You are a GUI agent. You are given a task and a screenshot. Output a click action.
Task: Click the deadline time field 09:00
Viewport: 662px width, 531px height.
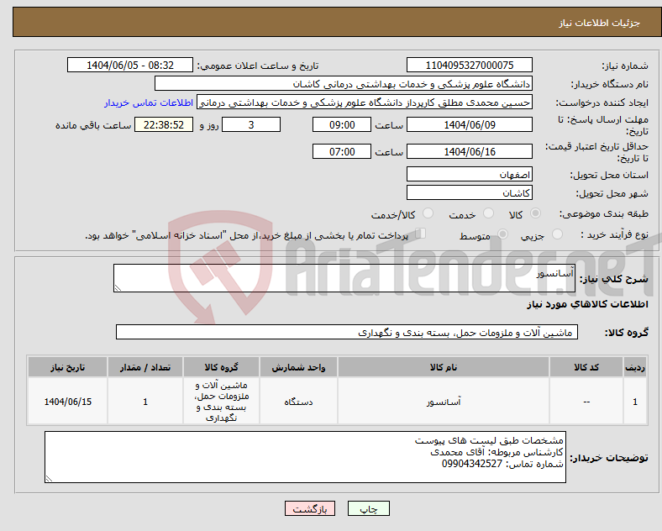pyautogui.click(x=342, y=125)
